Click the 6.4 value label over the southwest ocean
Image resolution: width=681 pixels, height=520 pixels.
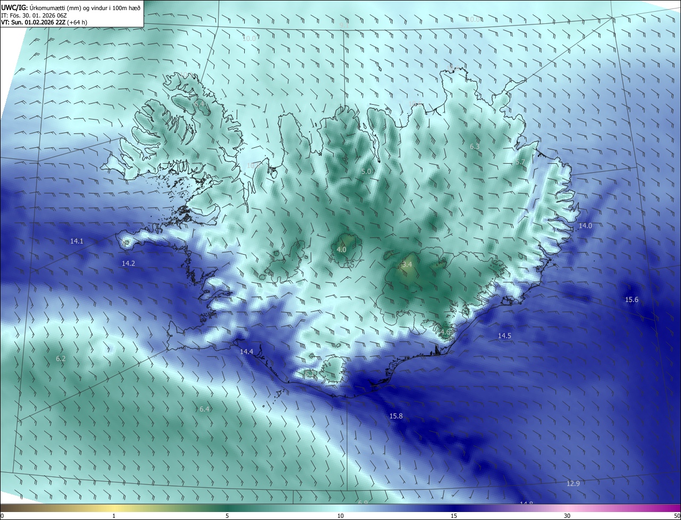click(204, 409)
